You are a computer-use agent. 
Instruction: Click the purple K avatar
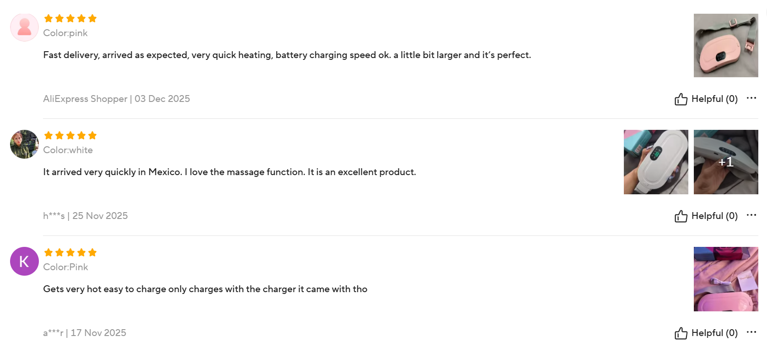tap(24, 262)
